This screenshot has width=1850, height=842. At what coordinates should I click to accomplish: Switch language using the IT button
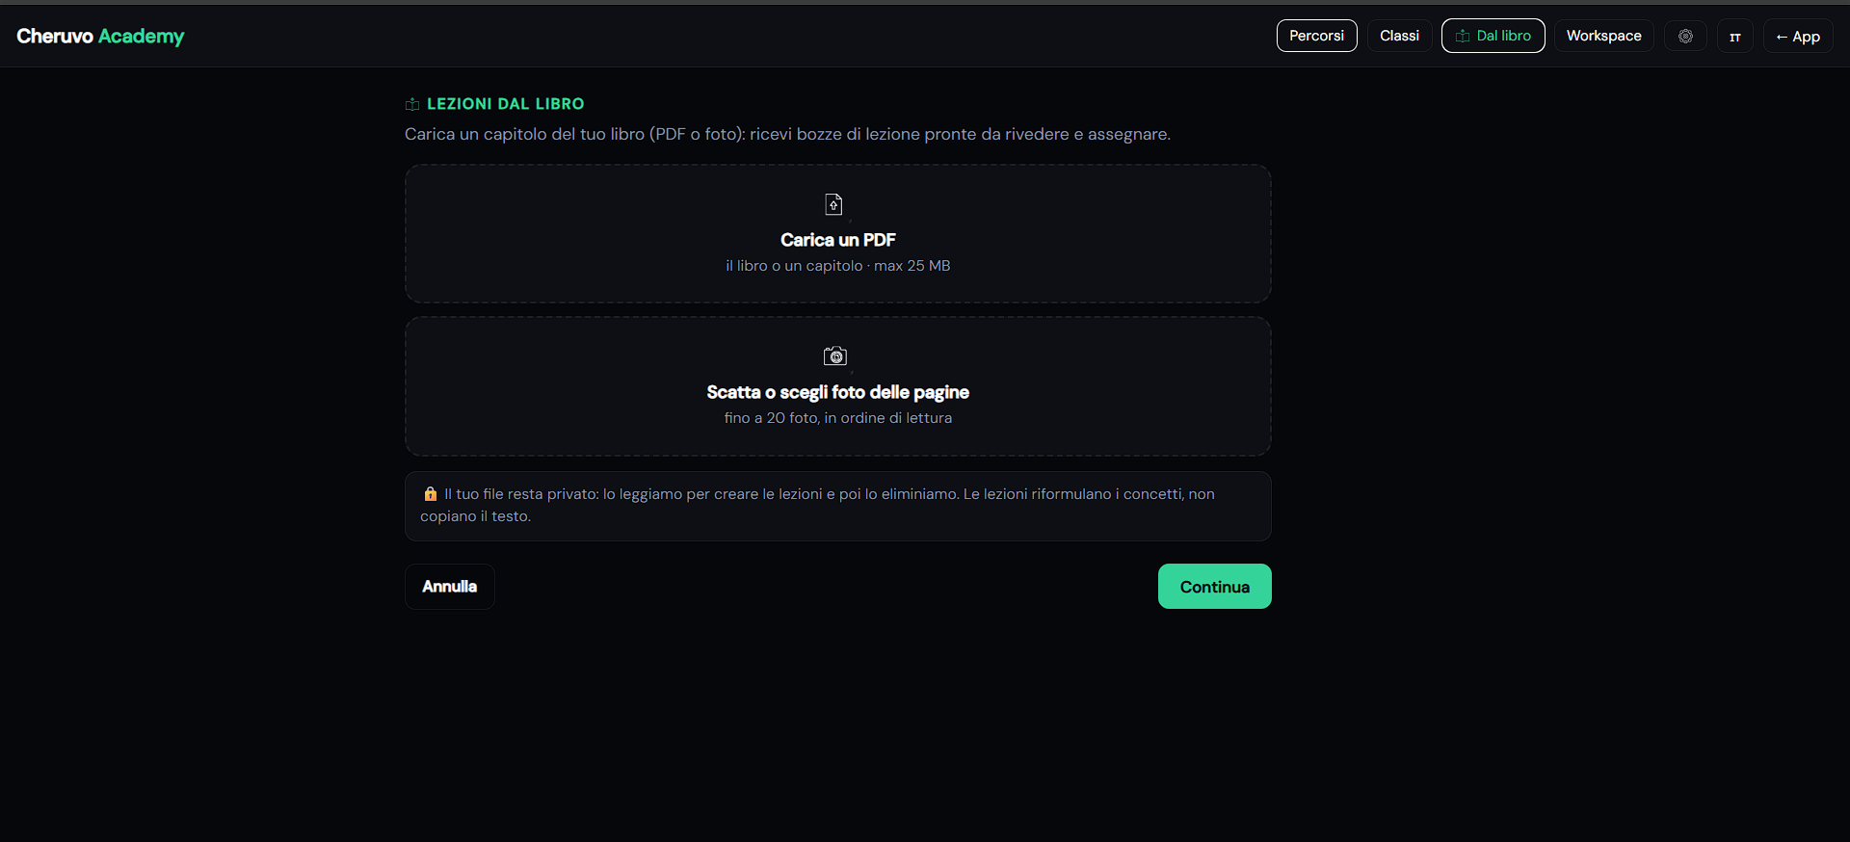tap(1734, 36)
